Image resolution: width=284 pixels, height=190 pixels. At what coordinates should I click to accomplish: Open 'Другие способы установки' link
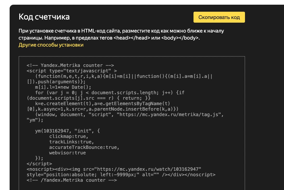click(51, 45)
